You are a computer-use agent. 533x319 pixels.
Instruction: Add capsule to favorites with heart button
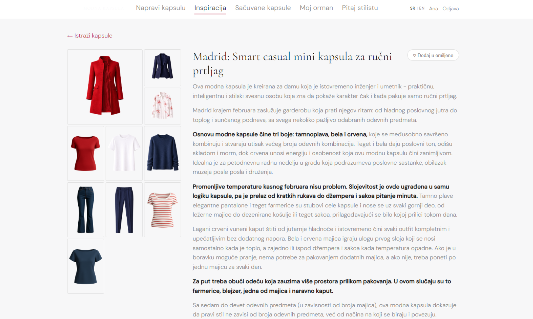point(433,55)
